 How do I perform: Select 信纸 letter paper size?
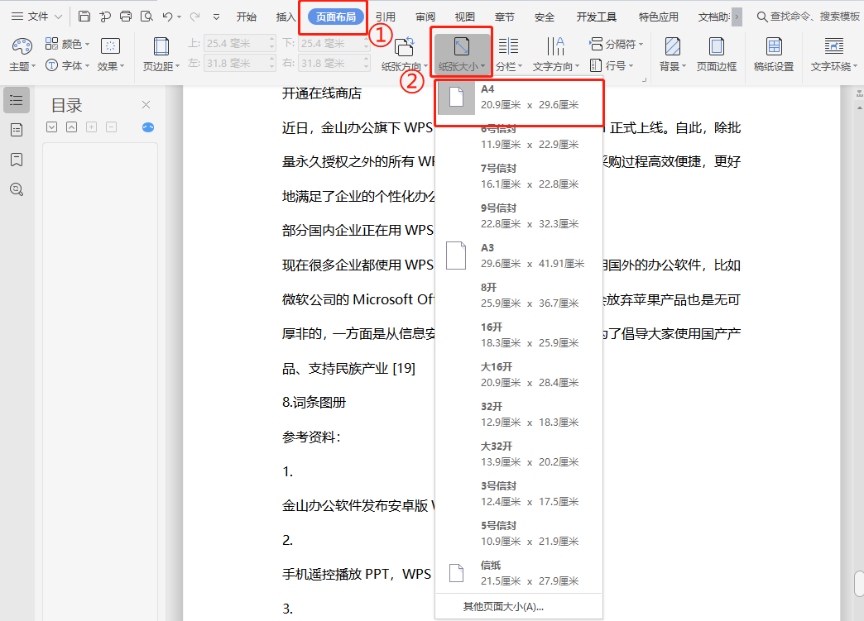[519, 572]
